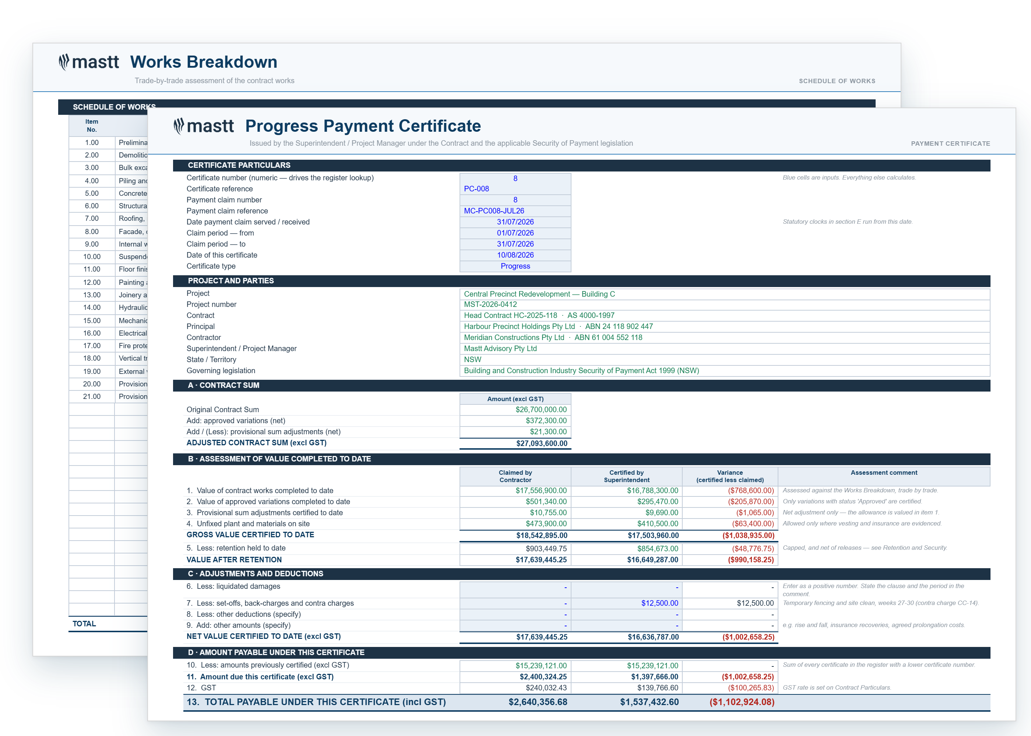Select the Governing legislation cell
Screen dimensions: 1031x736
[x=725, y=371]
